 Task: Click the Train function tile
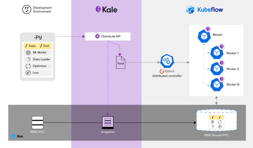[31, 46]
